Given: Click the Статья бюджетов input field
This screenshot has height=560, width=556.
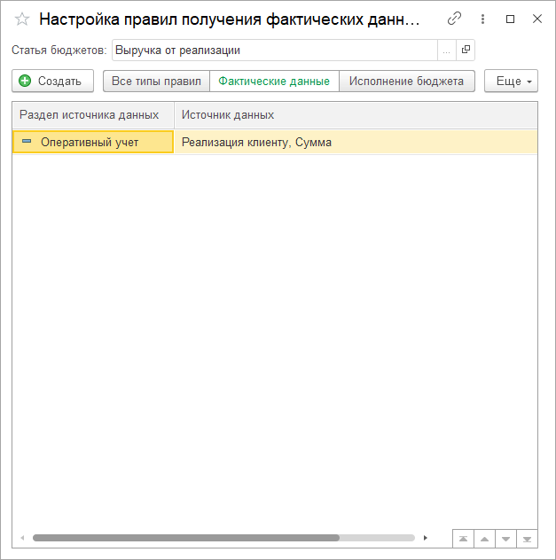Looking at the screenshot, I should (x=275, y=51).
